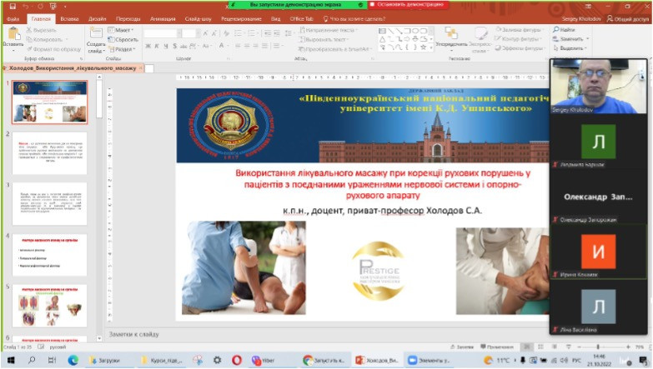The image size is (653, 369).
Task: Click the Создать слайд new slide icon
Action: (x=96, y=32)
